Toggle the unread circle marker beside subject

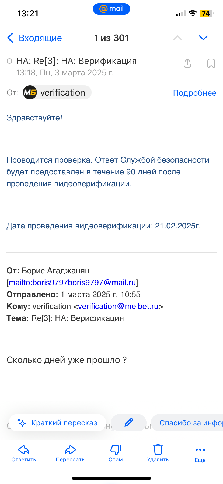9,61
